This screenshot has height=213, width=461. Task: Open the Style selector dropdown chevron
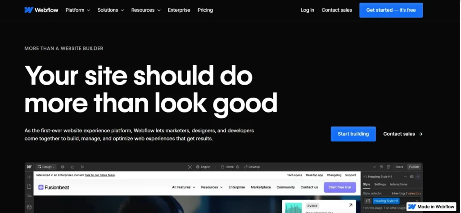416,201
